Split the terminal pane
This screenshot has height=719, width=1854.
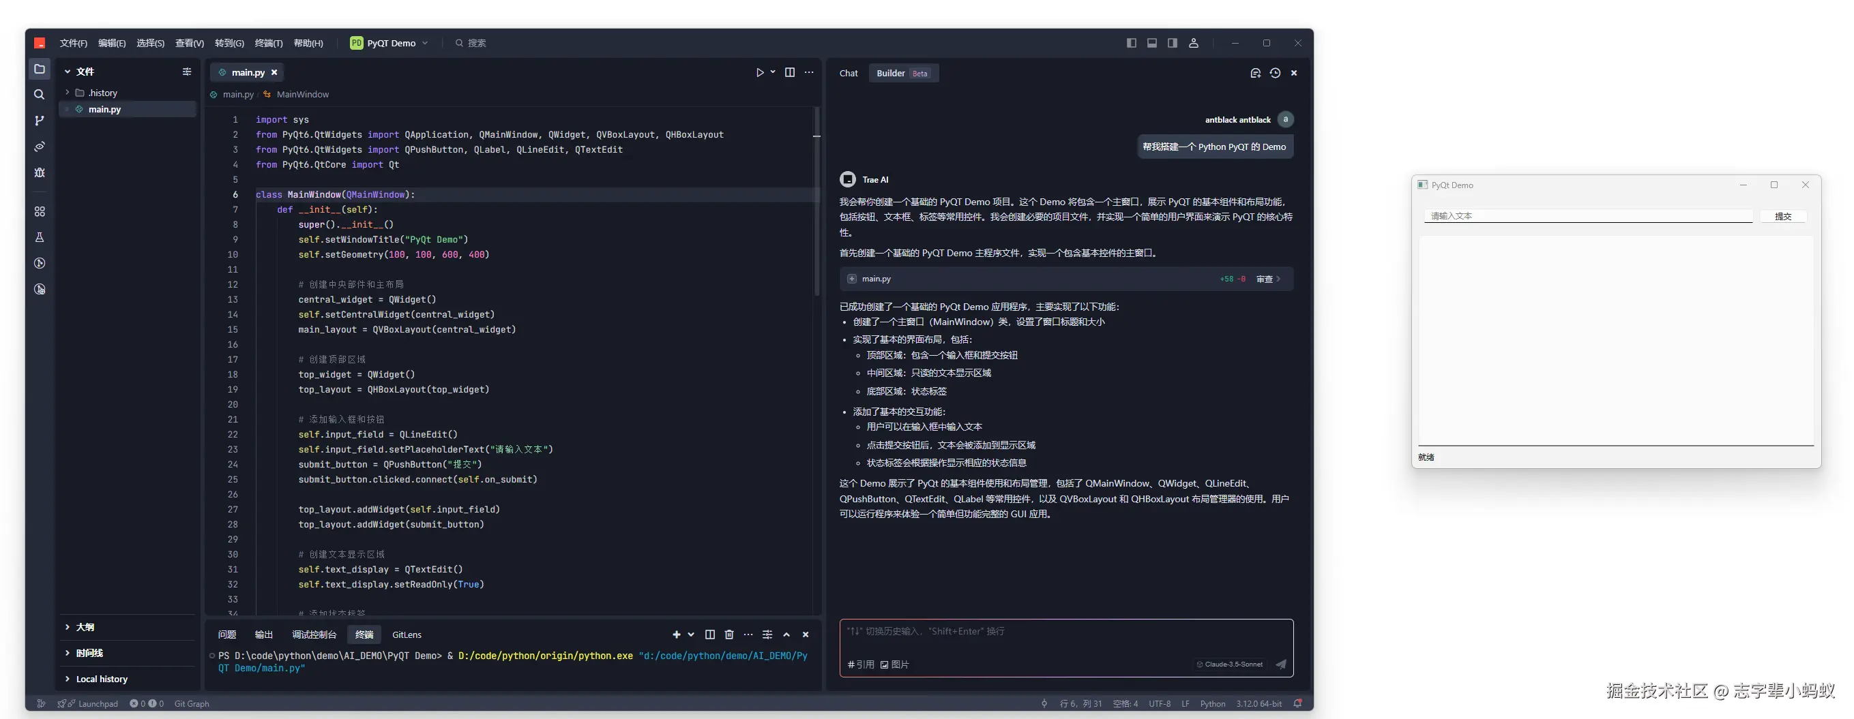click(x=709, y=635)
